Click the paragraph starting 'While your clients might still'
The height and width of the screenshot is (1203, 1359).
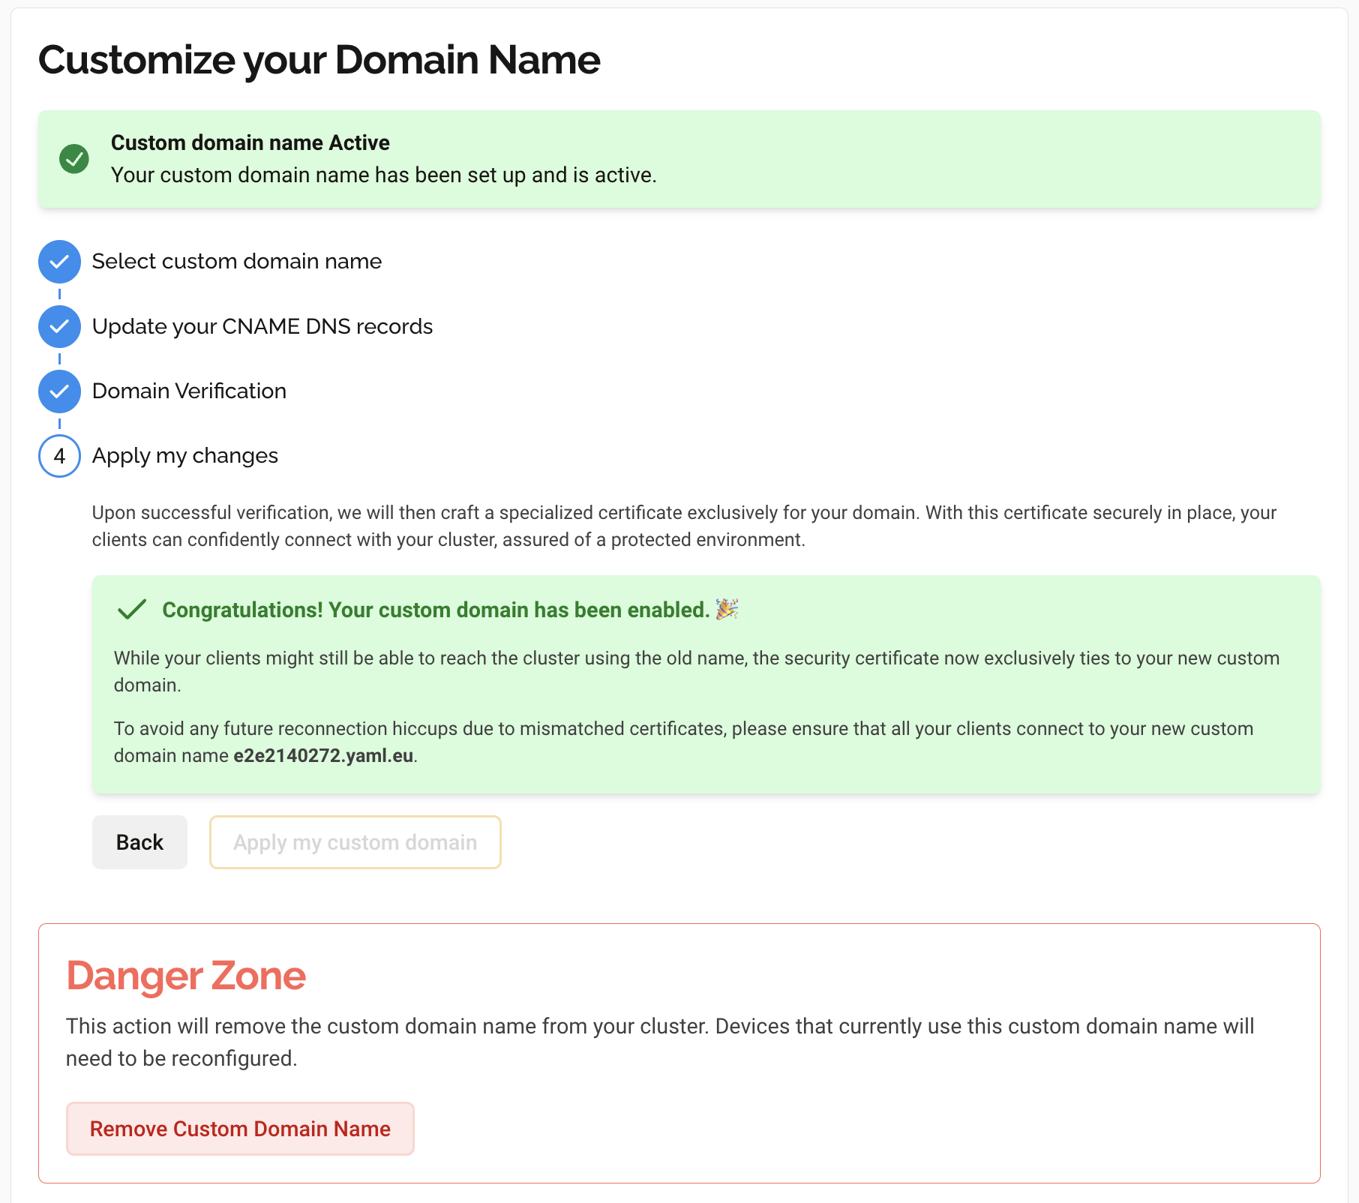(697, 671)
